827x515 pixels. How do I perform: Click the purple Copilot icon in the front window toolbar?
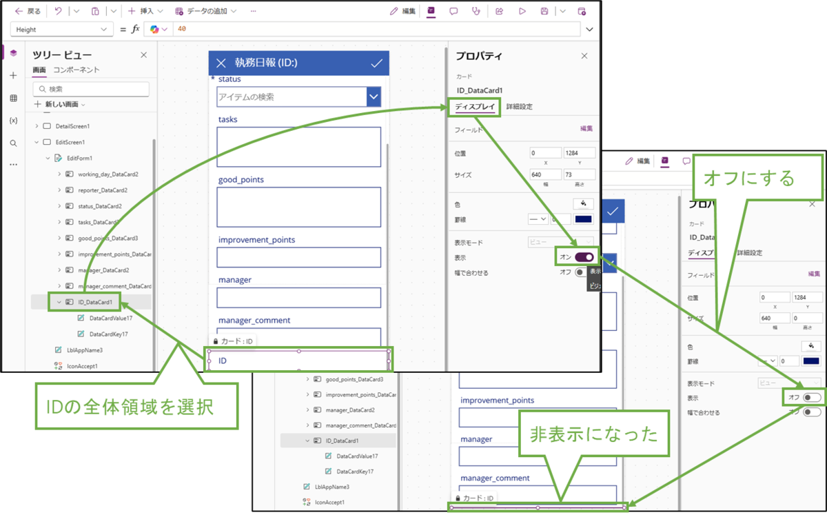pos(431,11)
